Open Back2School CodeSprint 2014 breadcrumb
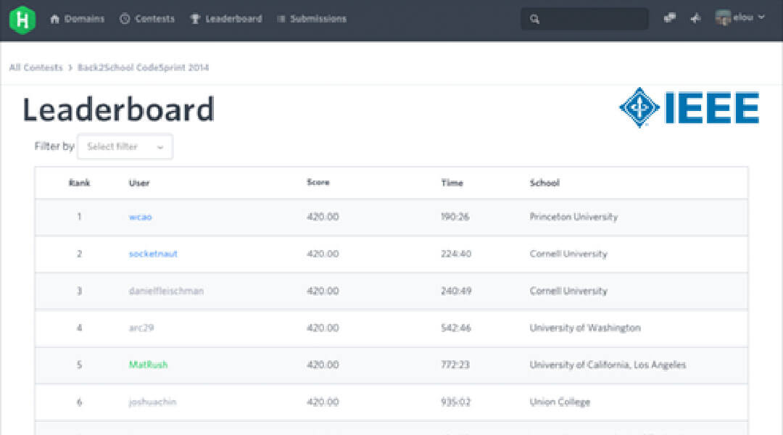Viewport: 783px width, 435px height. tap(144, 67)
